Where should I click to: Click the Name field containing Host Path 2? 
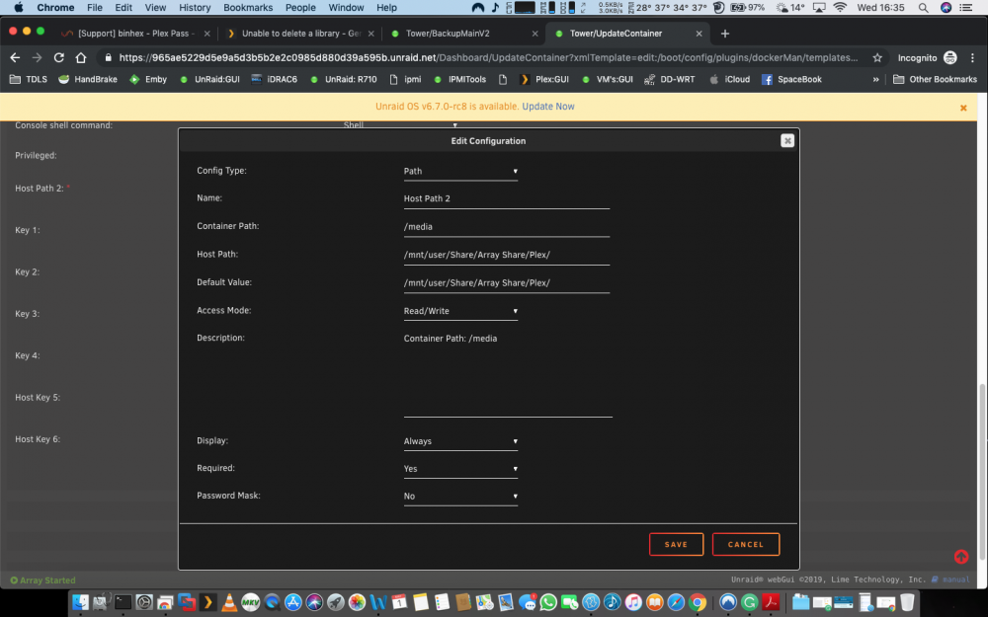pos(507,199)
